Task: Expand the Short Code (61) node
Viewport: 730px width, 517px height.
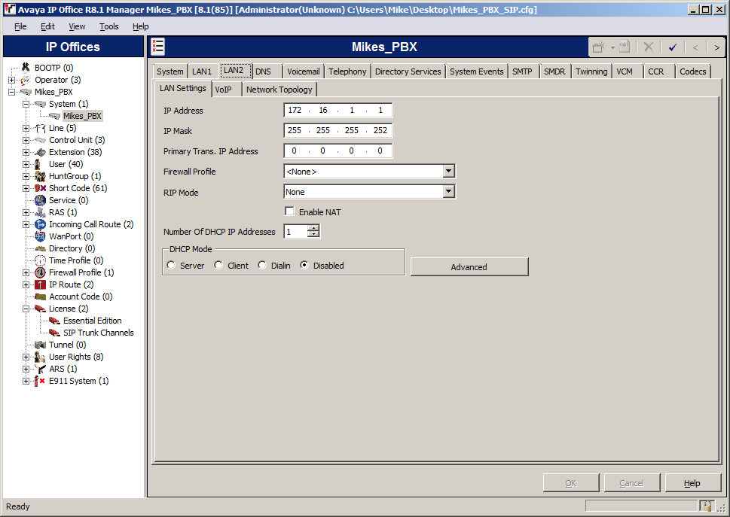Action: tap(26, 189)
